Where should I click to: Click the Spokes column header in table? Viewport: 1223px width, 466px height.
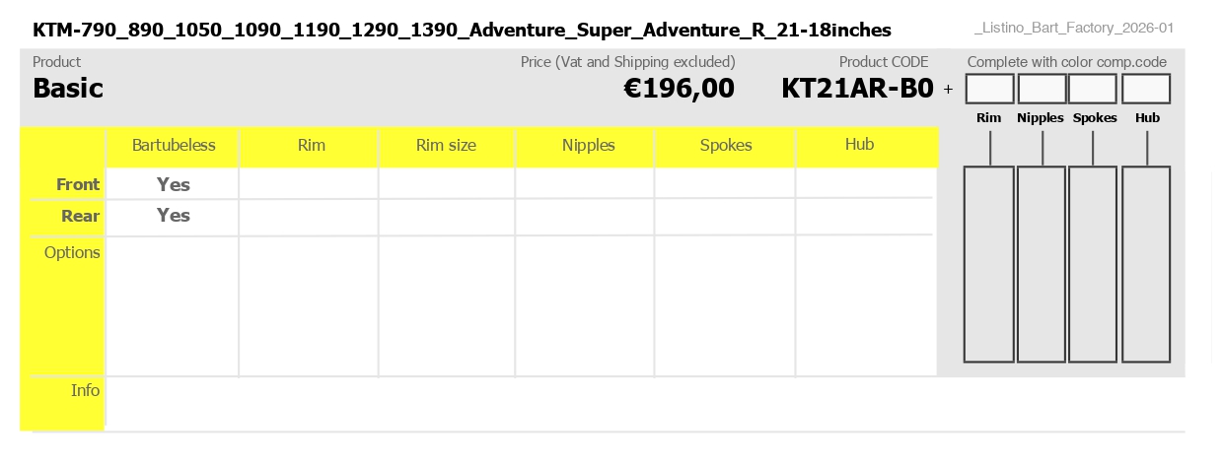tap(726, 146)
